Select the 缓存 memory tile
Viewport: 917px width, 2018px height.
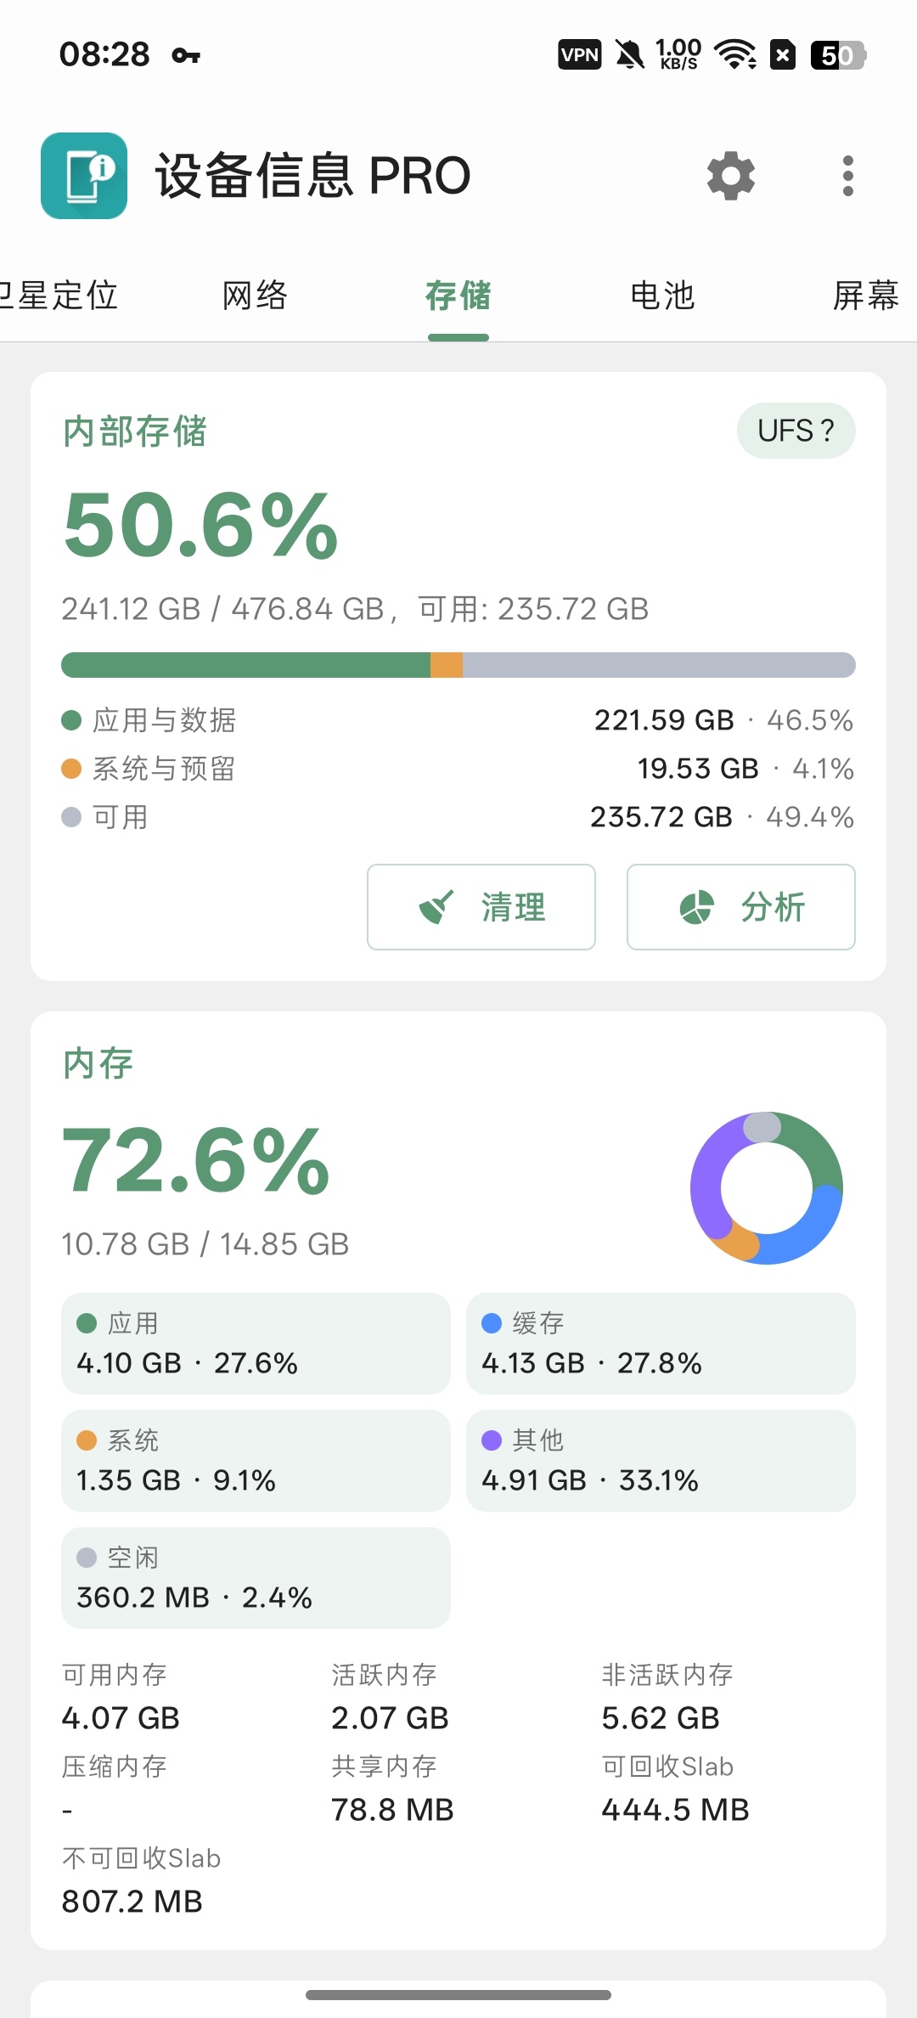tap(661, 1344)
